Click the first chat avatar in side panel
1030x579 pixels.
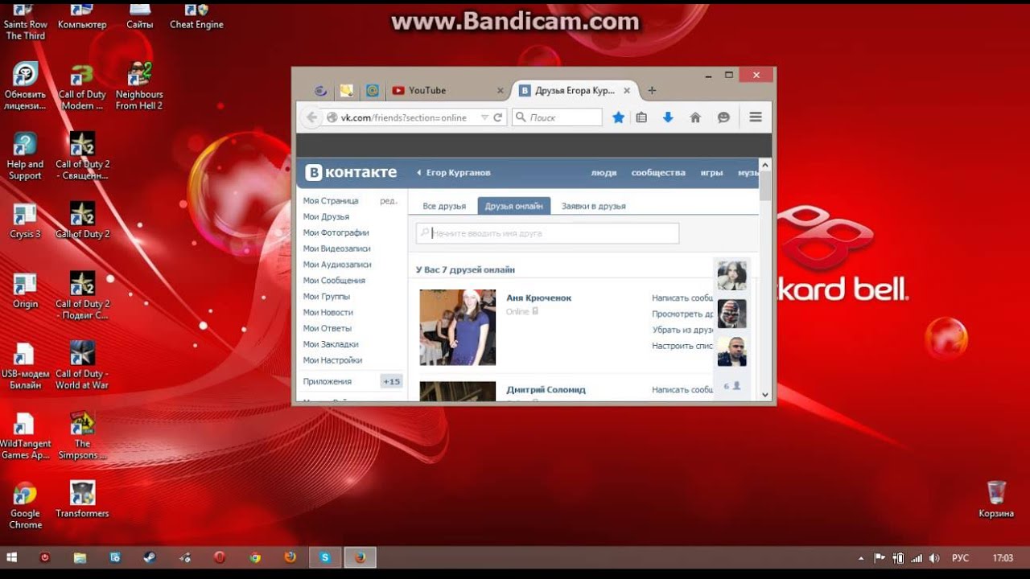[731, 275]
